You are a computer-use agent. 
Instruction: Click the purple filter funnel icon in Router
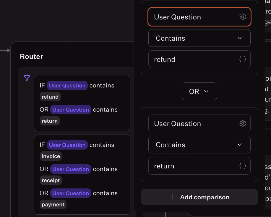[x=27, y=78]
